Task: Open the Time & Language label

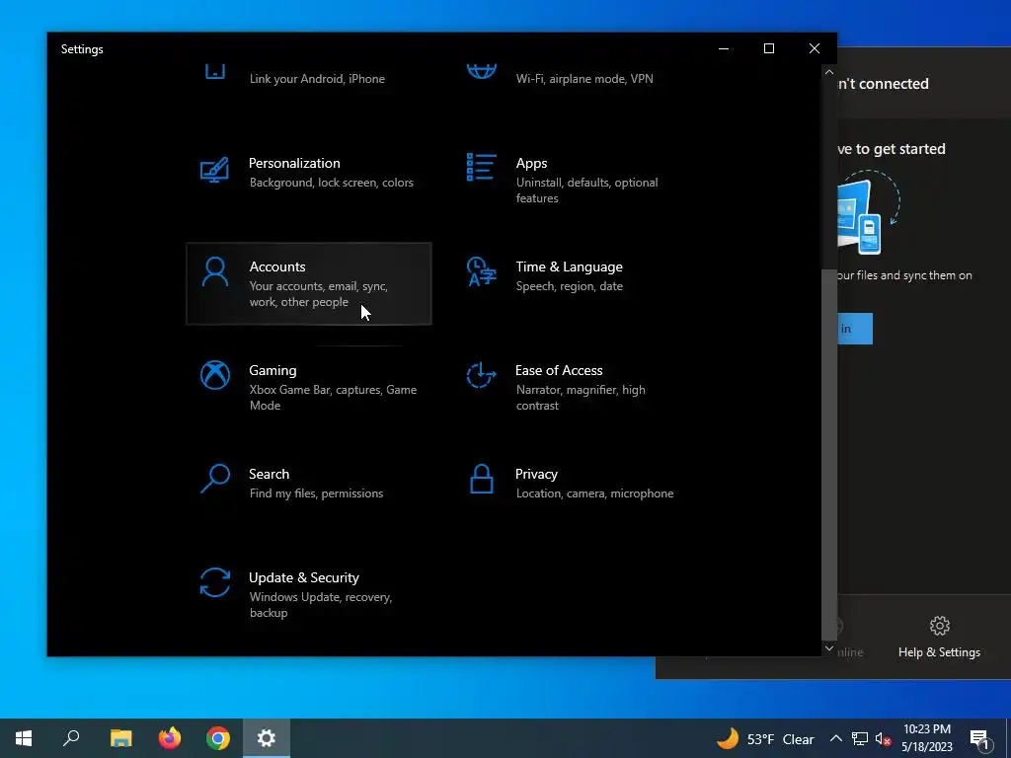Action: [x=570, y=266]
